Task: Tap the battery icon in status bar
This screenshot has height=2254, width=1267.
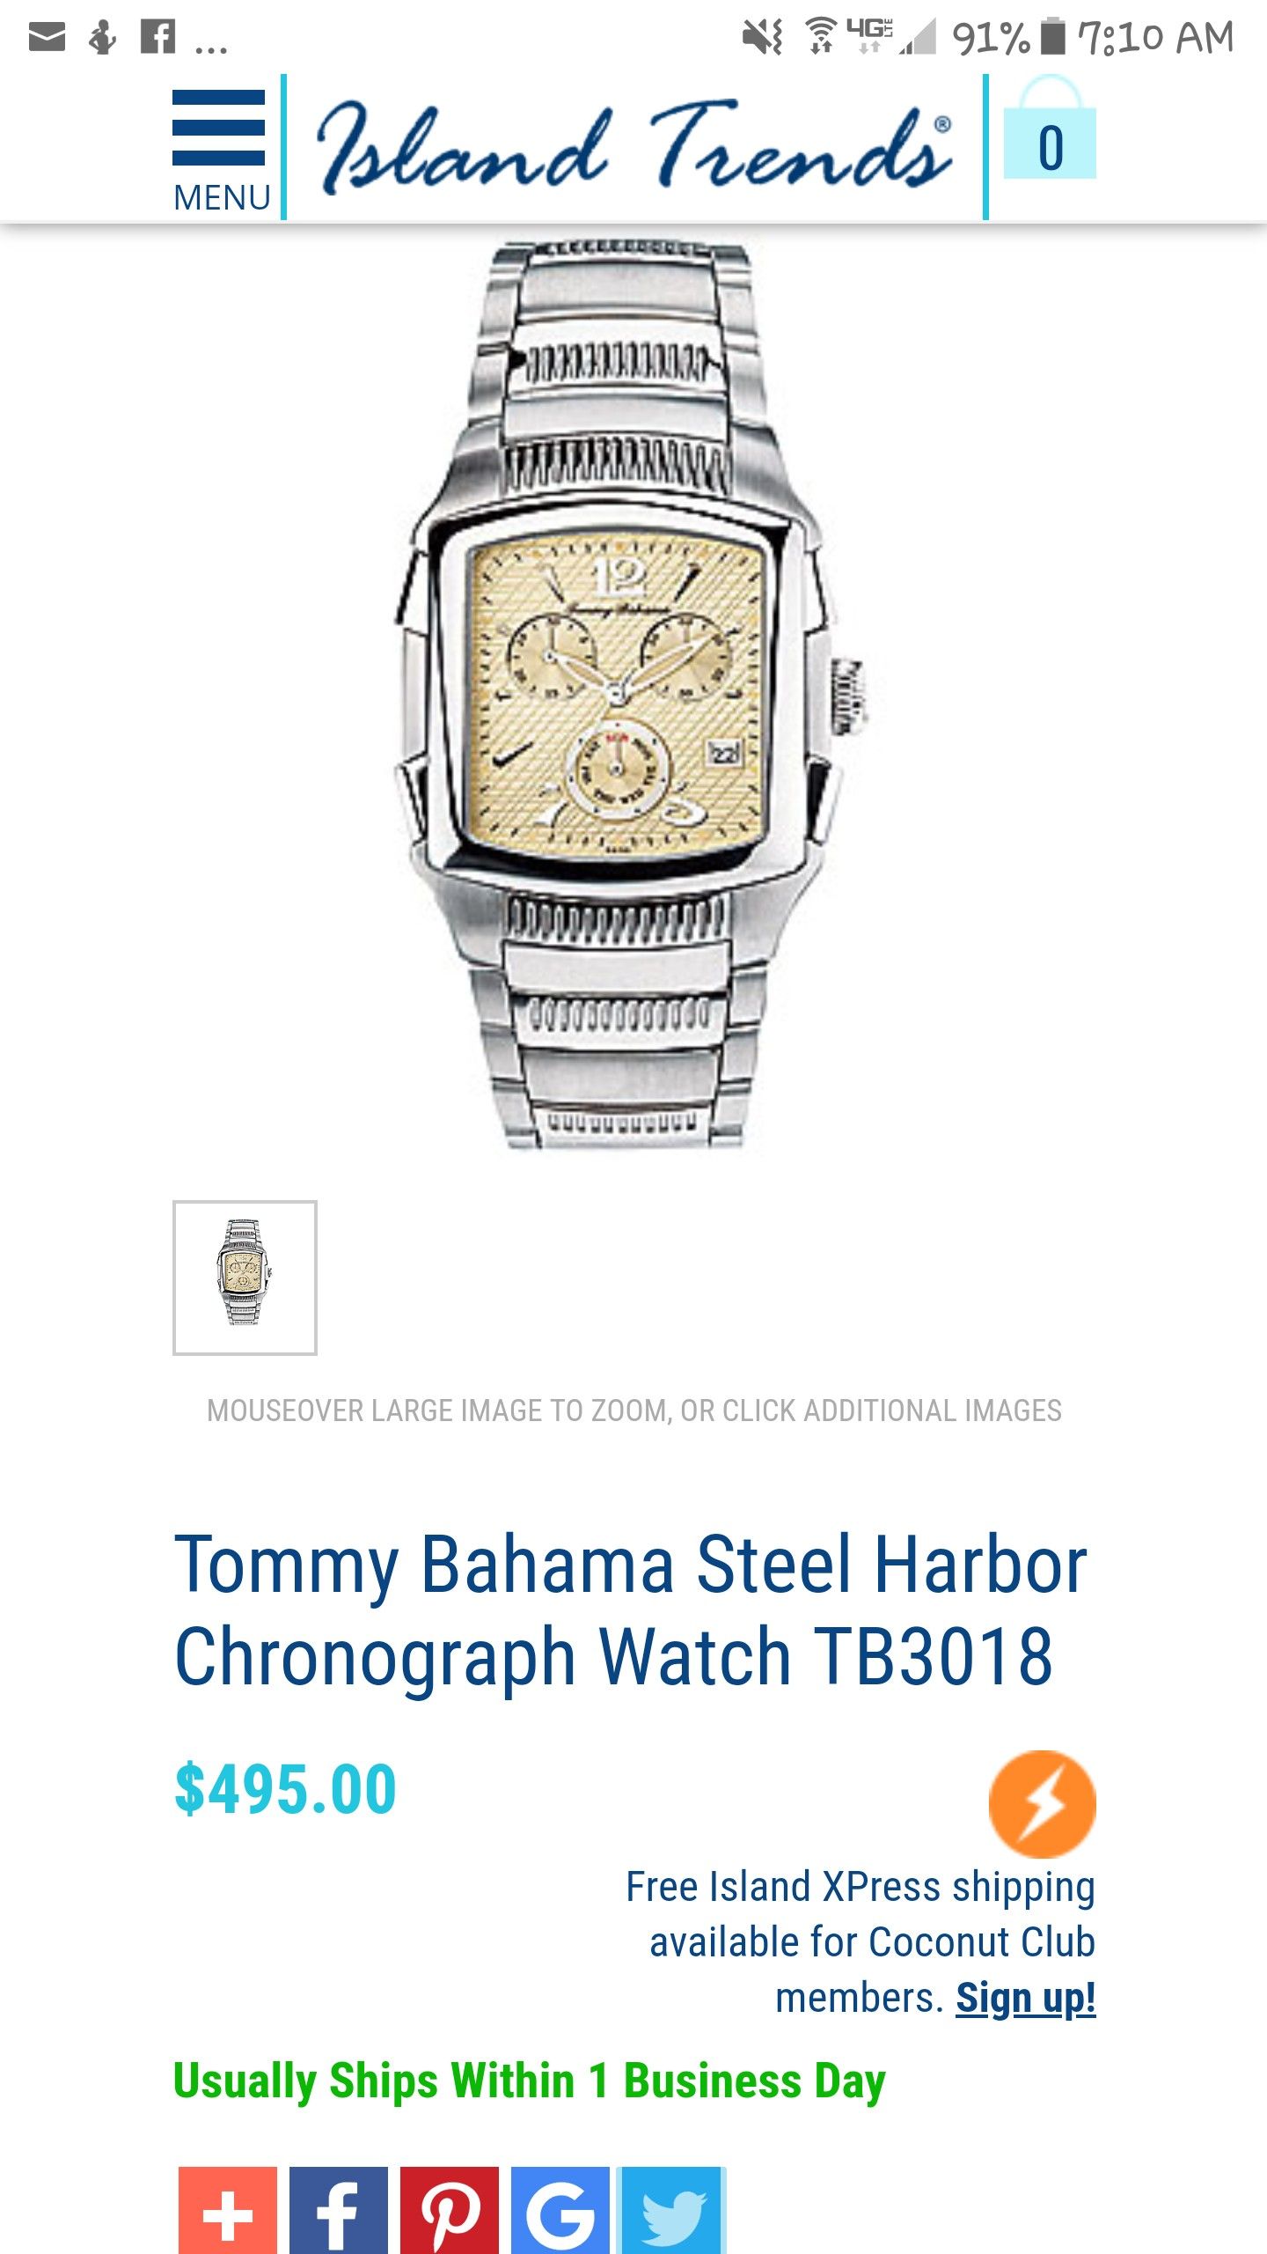Action: [1052, 37]
